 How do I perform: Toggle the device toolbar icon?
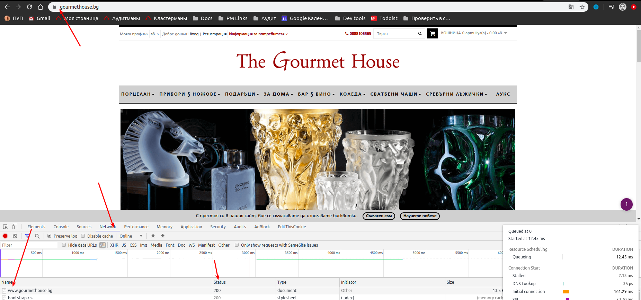(15, 227)
